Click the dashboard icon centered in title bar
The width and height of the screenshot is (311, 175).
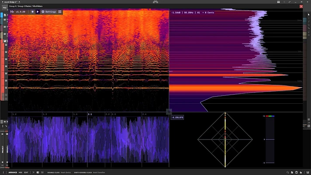click(155, 2)
